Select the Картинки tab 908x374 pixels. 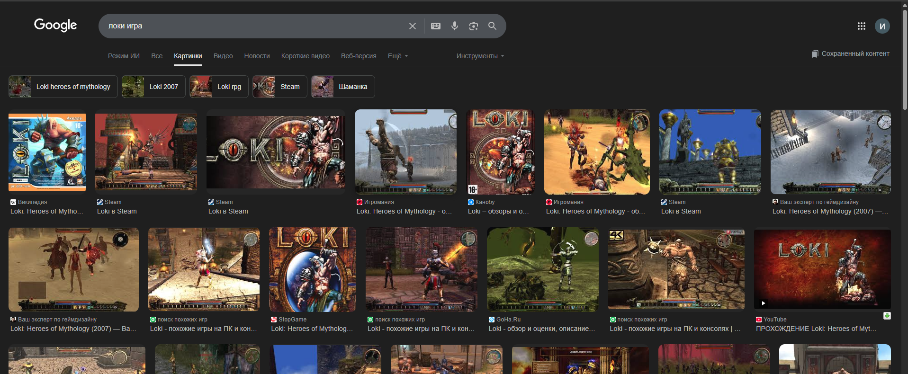click(x=188, y=56)
